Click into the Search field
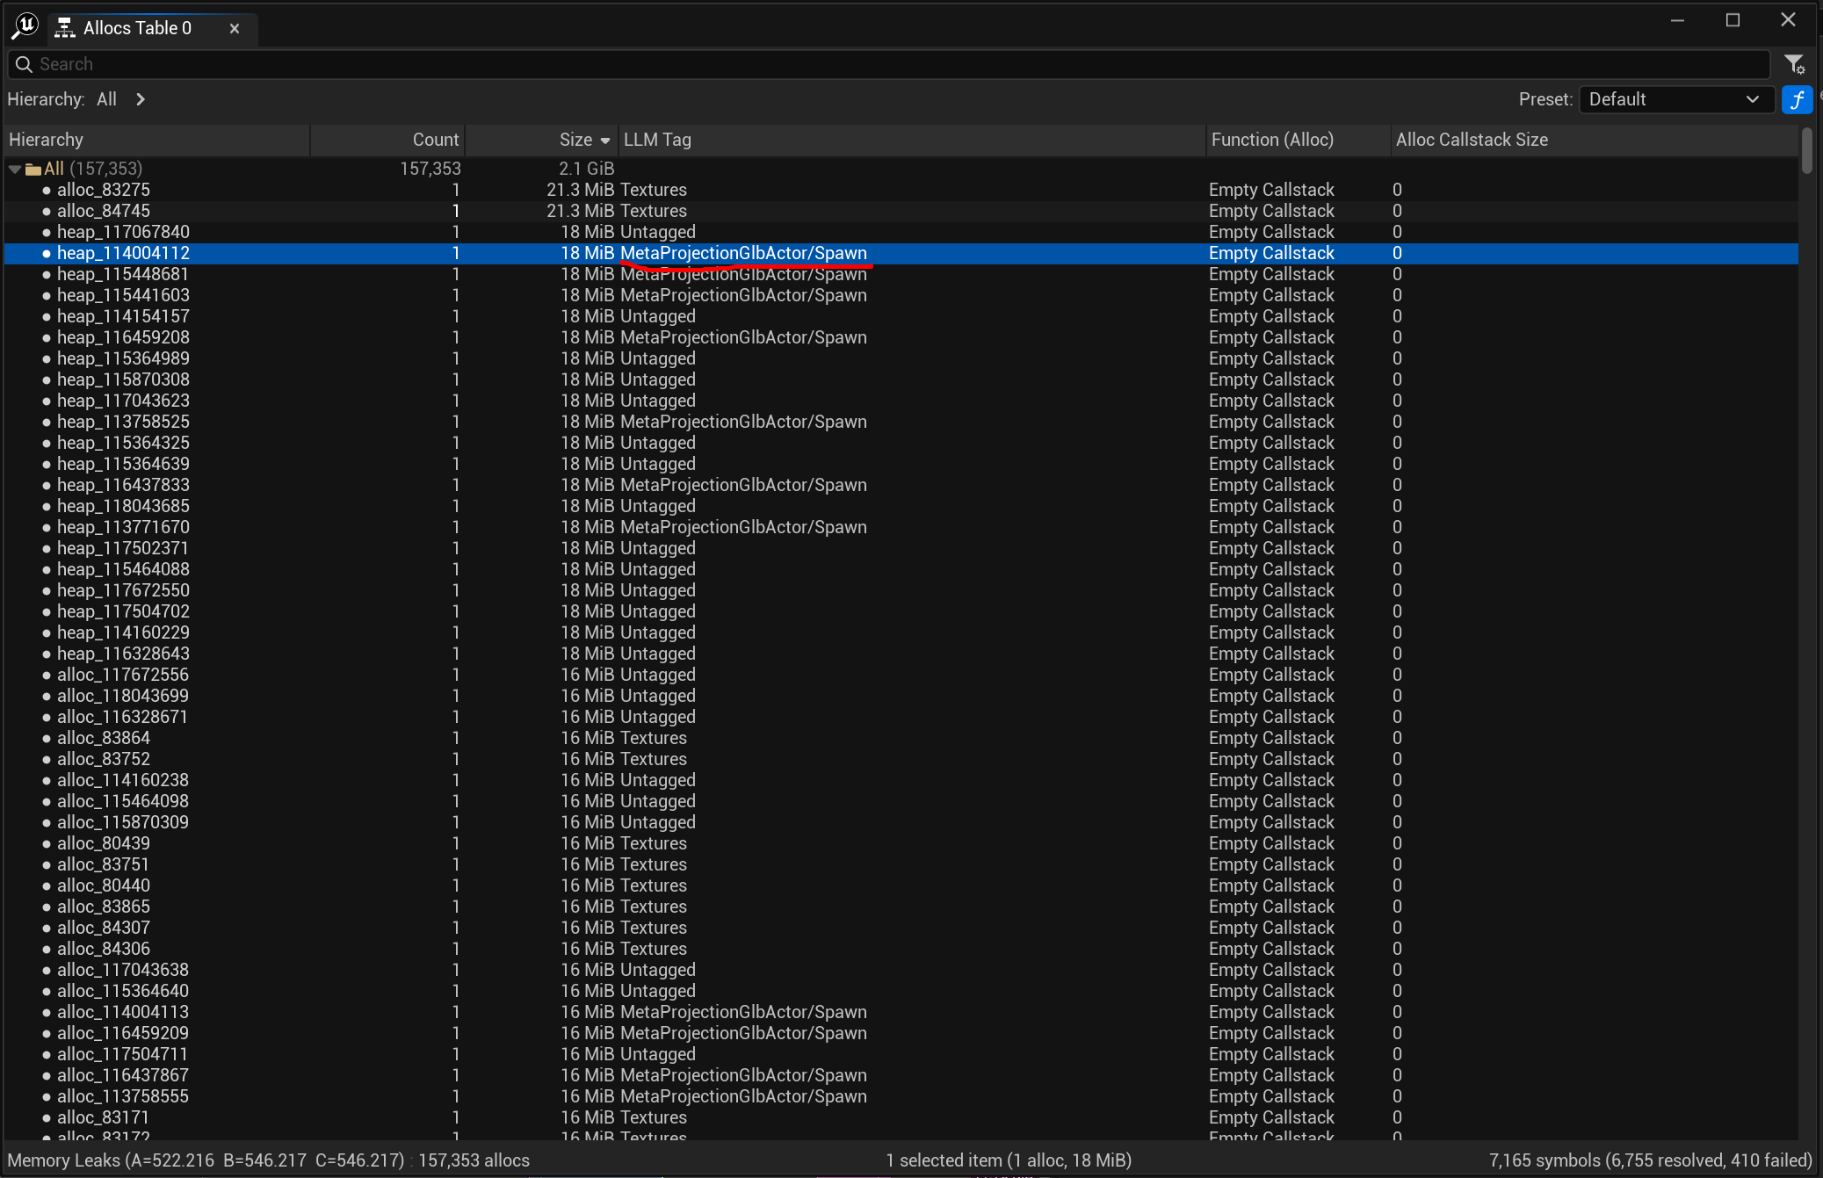This screenshot has width=1823, height=1178. (x=879, y=64)
